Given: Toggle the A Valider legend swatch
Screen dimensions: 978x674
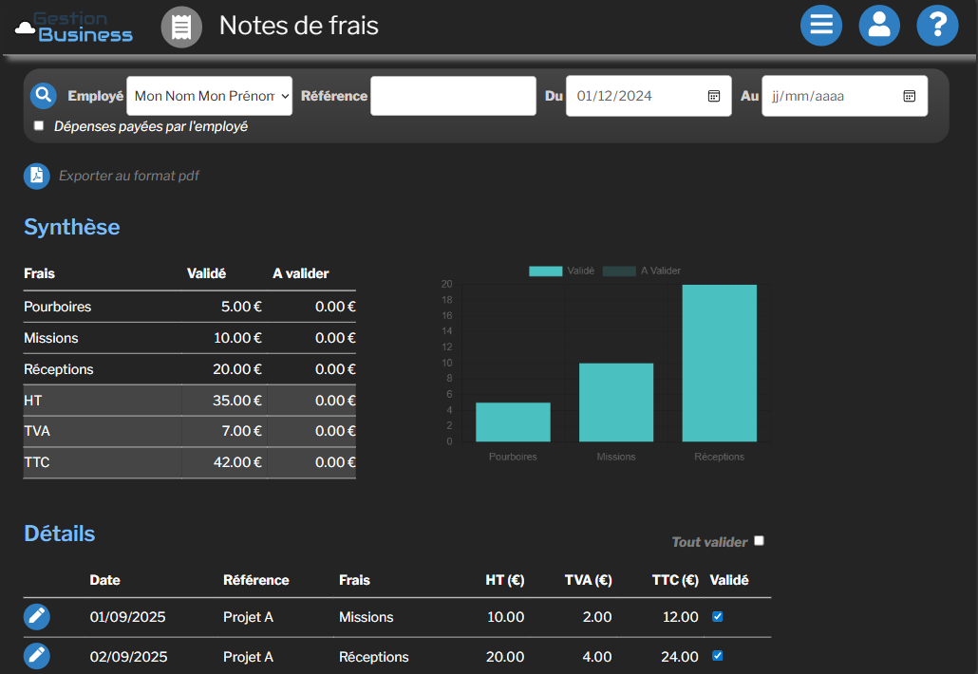Looking at the screenshot, I should pyautogui.click(x=619, y=271).
